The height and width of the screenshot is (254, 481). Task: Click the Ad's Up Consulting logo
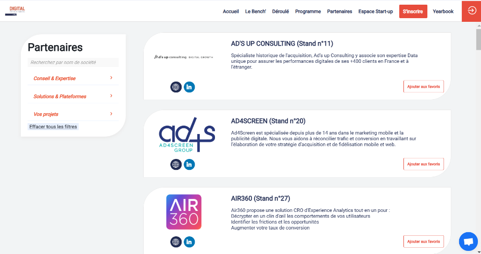[x=183, y=57]
